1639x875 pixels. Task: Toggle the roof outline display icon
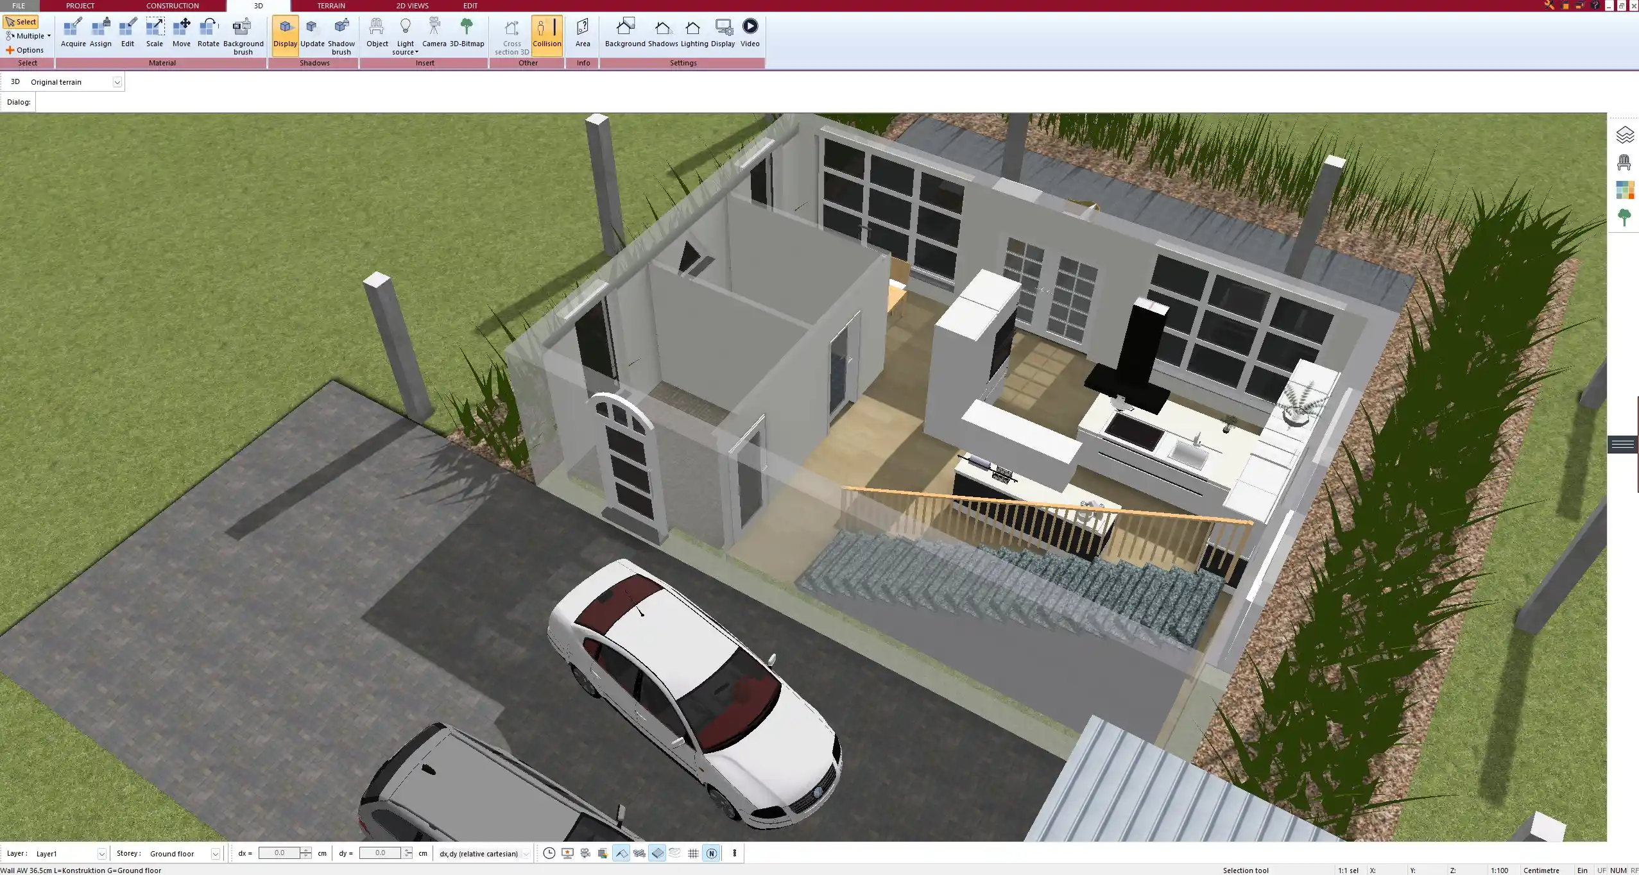click(x=621, y=853)
